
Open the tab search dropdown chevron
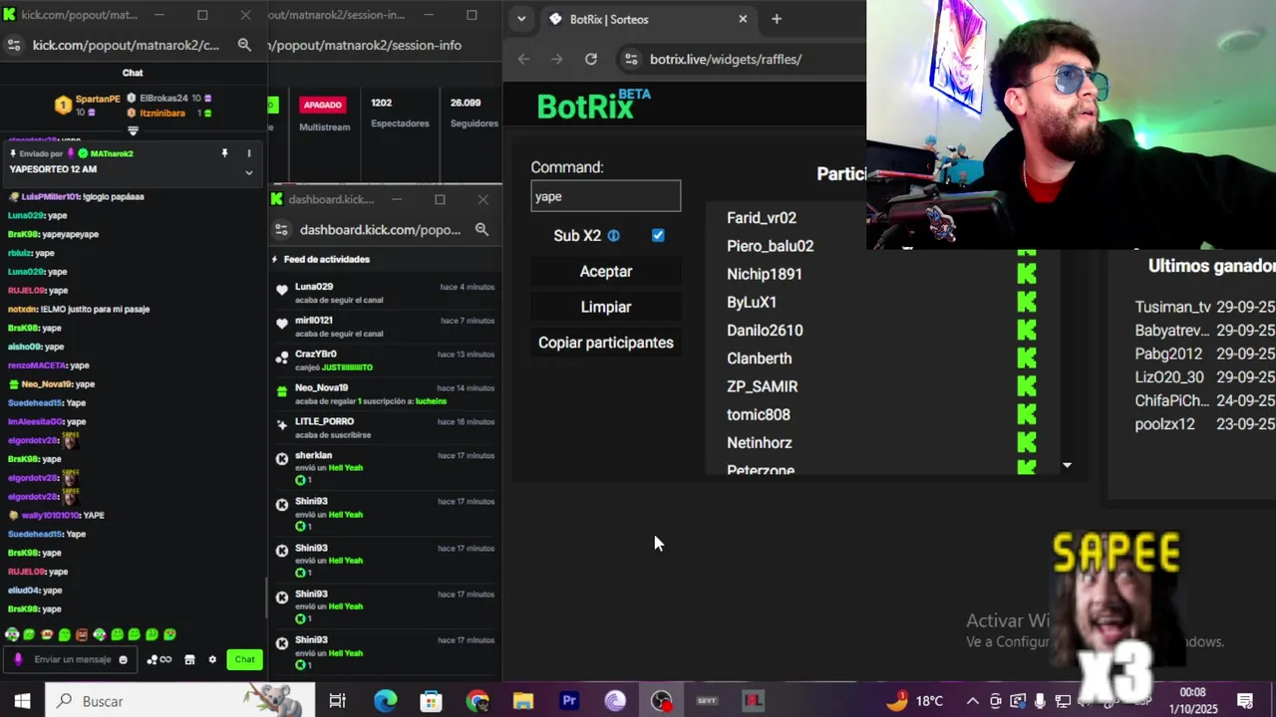tap(520, 19)
